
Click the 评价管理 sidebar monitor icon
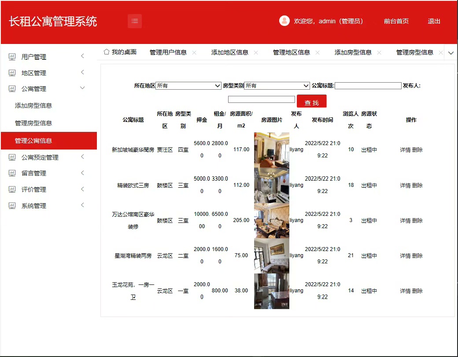pos(12,189)
